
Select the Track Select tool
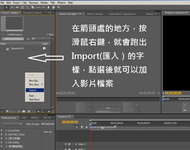[x=12, y=7]
